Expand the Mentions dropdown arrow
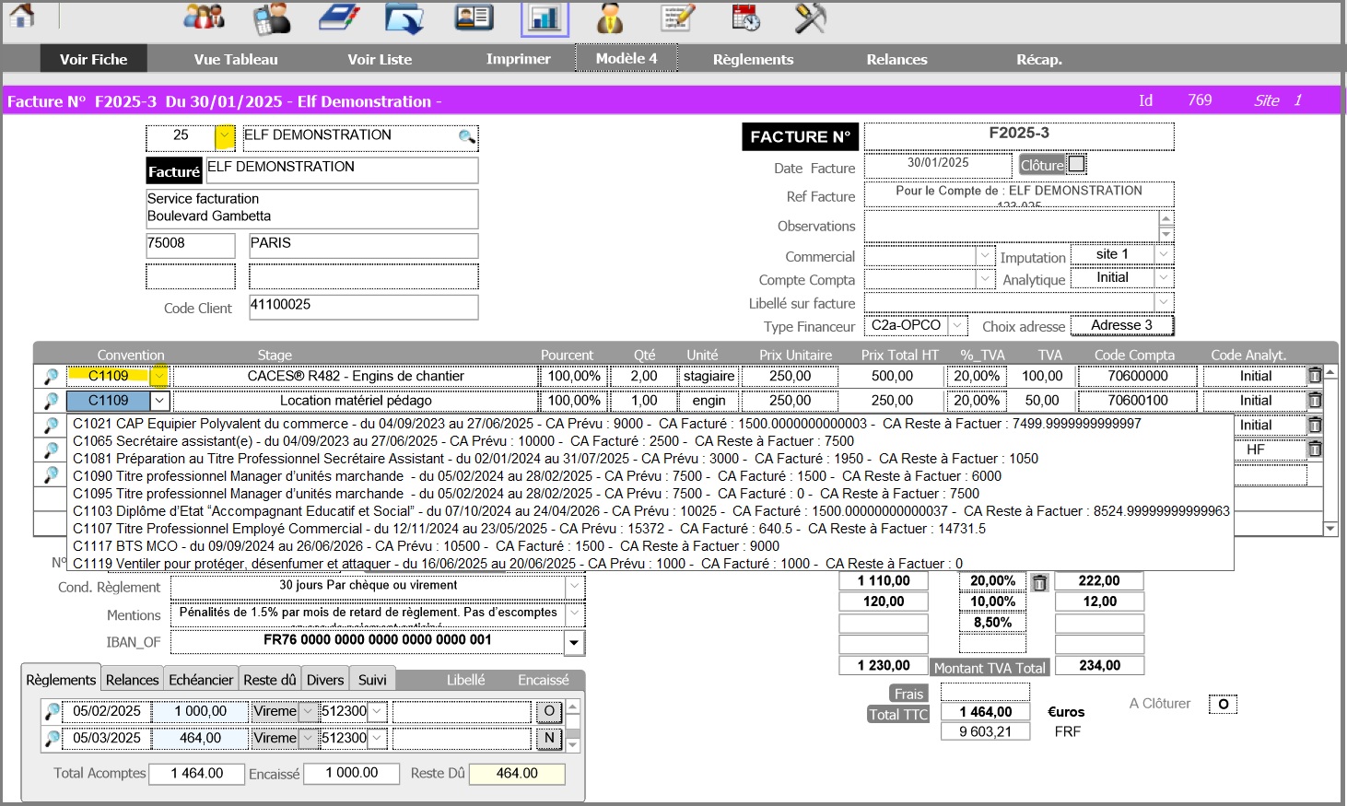Viewport: 1347px width, 806px height. [575, 613]
